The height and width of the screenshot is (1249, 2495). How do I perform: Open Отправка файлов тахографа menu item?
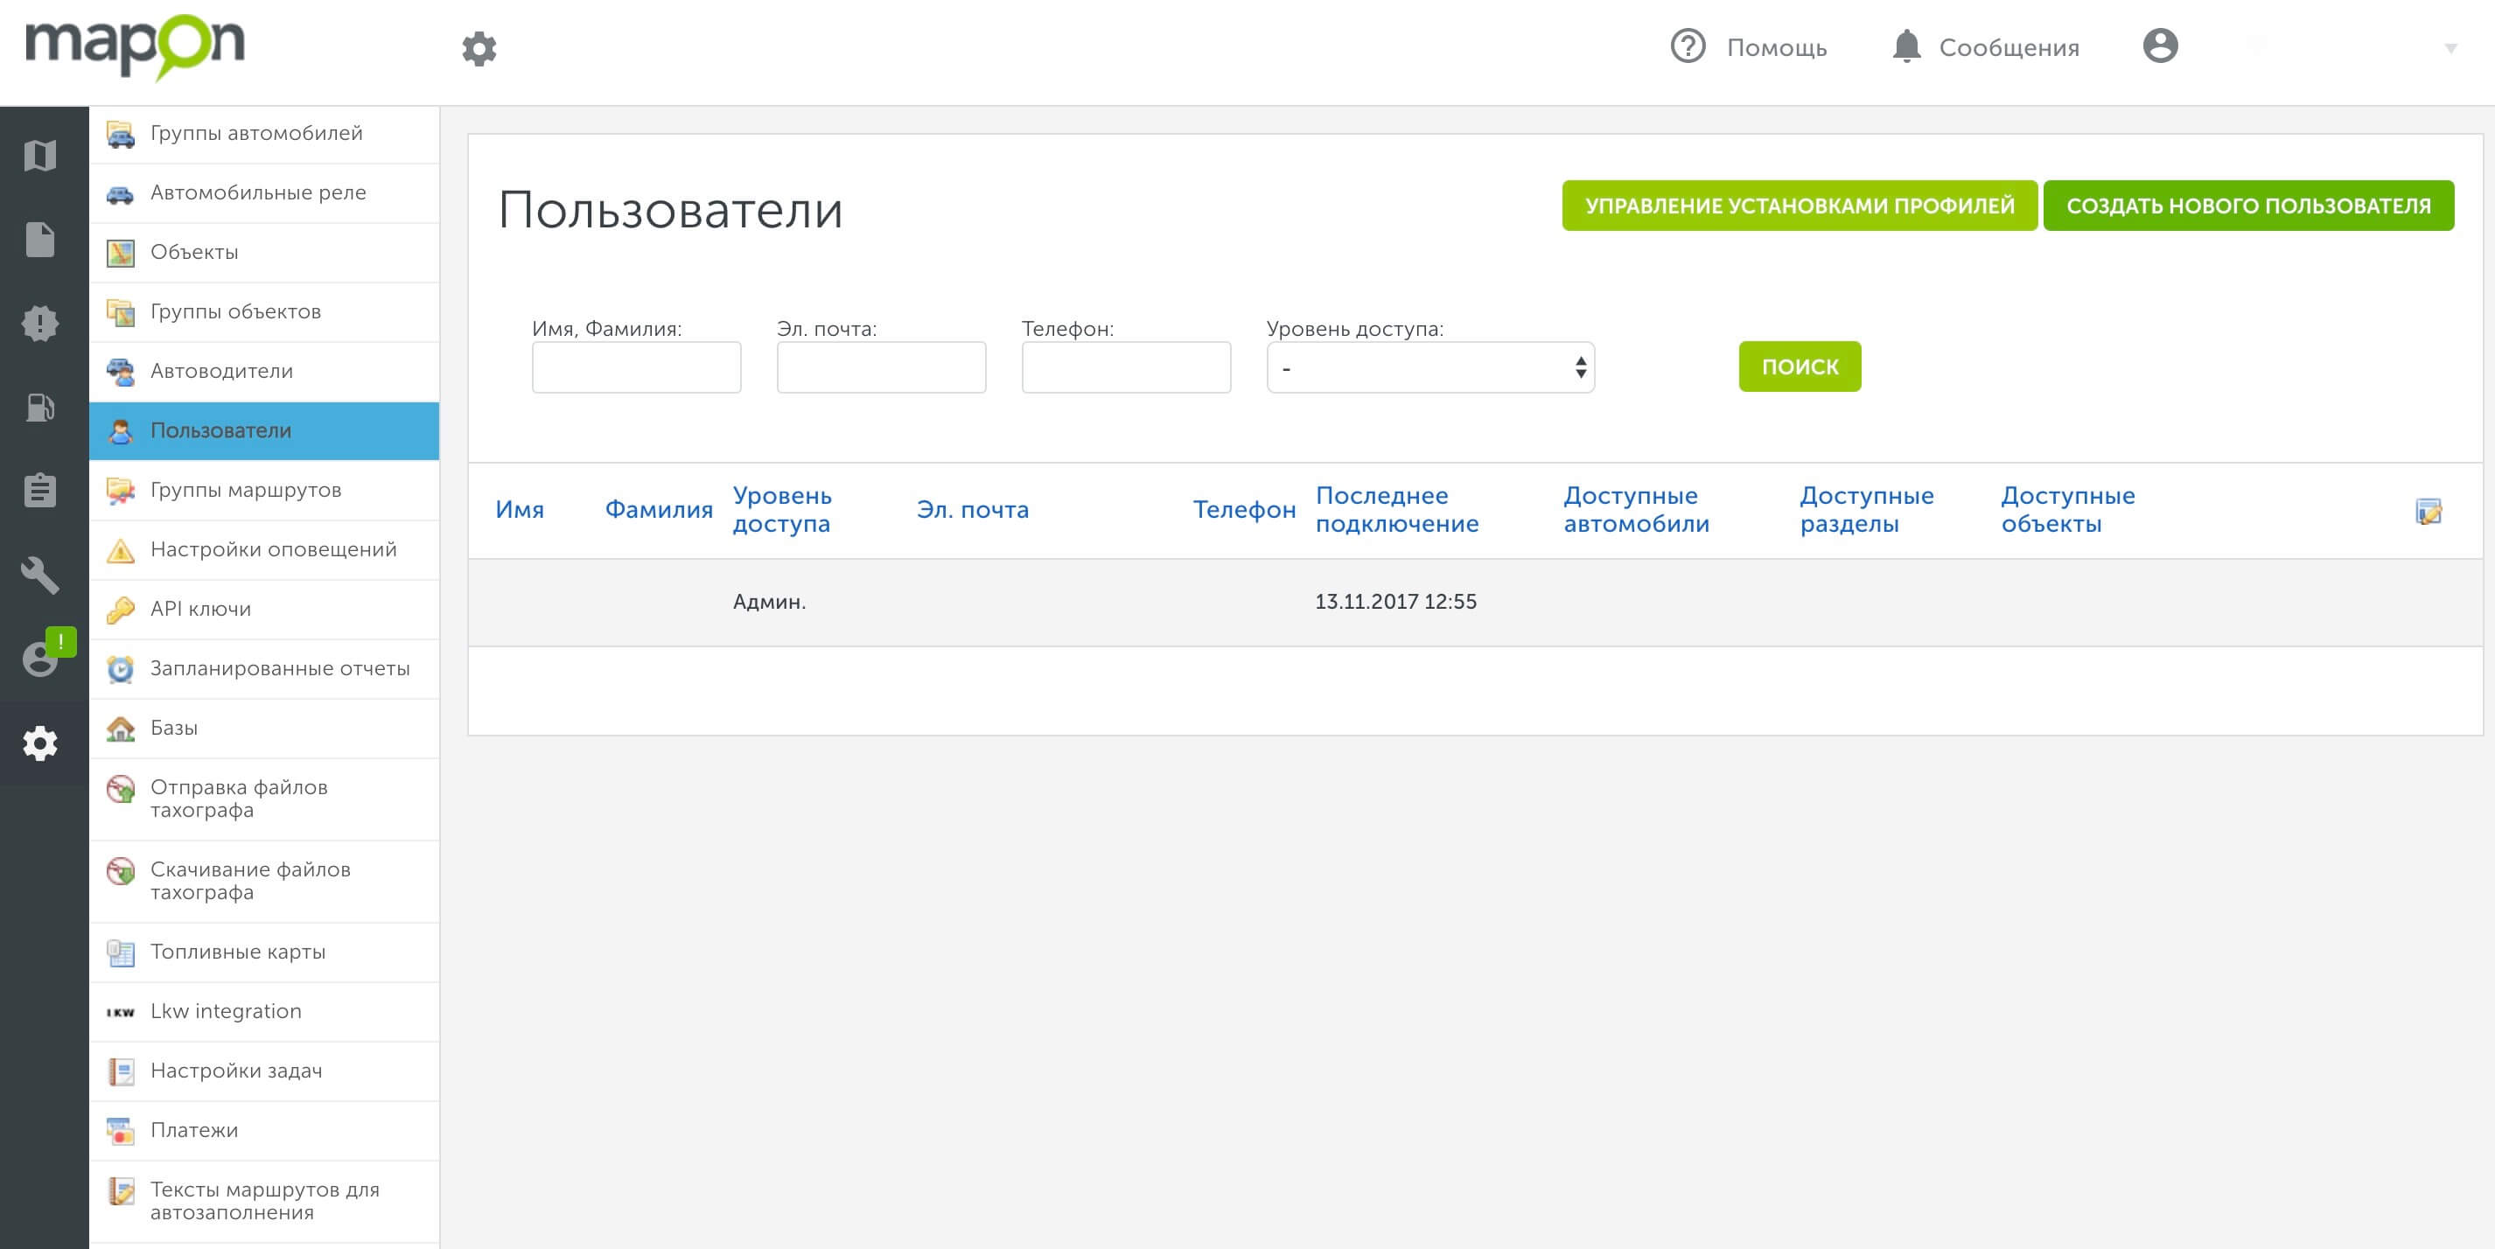point(264,799)
